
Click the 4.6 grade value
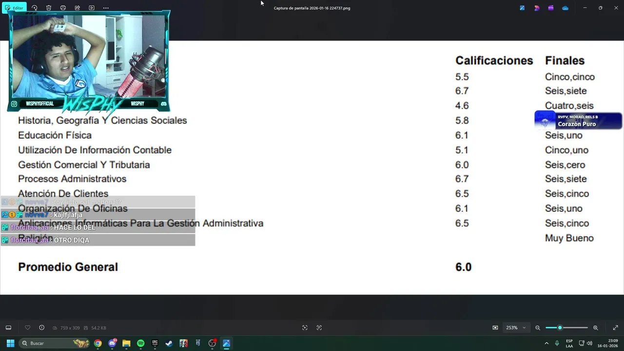(462, 106)
